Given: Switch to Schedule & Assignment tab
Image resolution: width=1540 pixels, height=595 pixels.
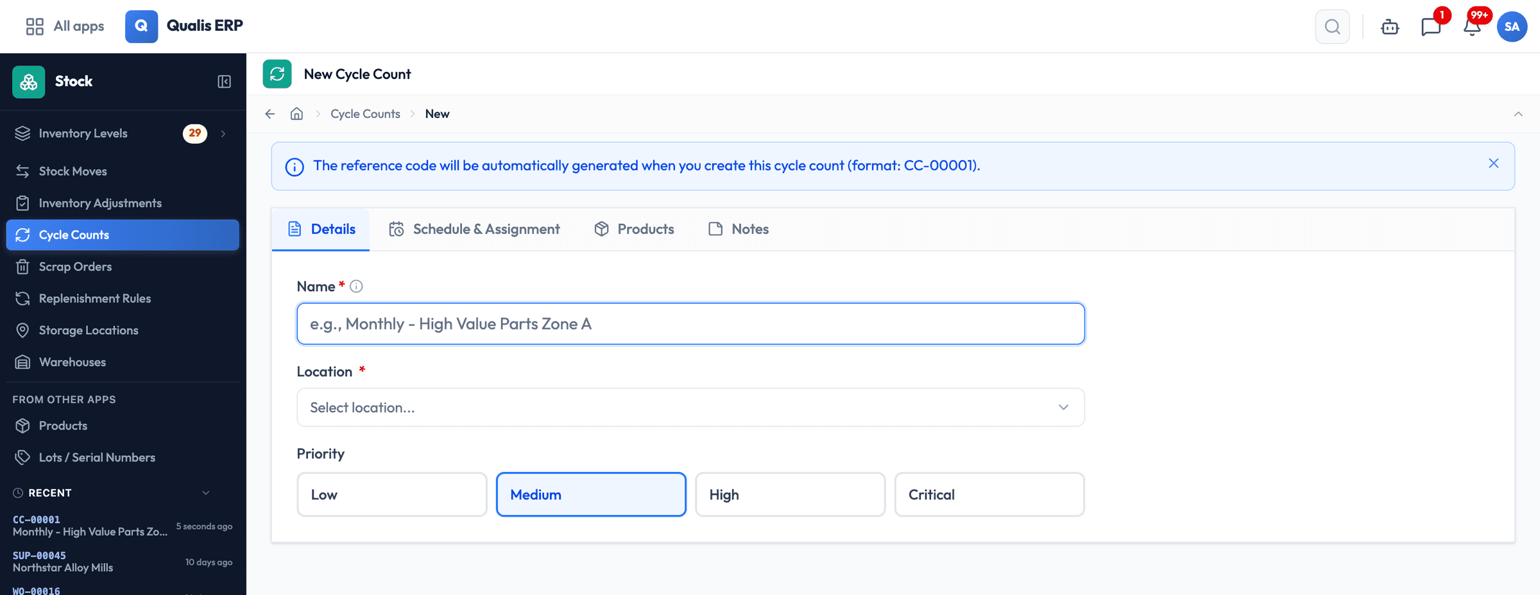Looking at the screenshot, I should (474, 229).
